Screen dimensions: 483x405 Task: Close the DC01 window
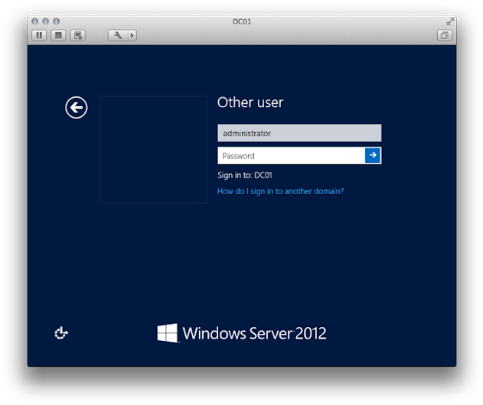point(34,21)
